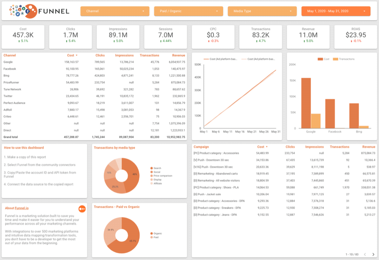Open the Channel filter dropdown

(x=115, y=11)
